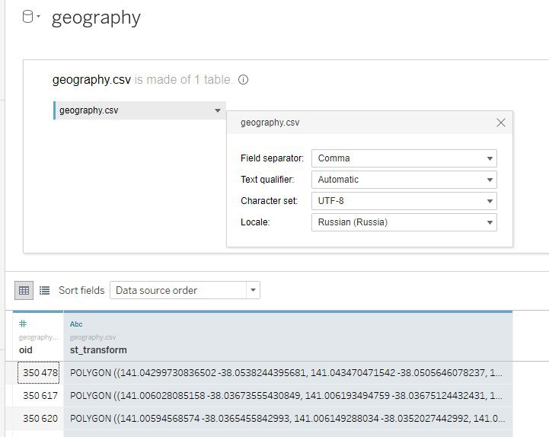Open the Sort fields Data source order dropdown
Viewport: 549px width, 437px height.
(x=185, y=290)
